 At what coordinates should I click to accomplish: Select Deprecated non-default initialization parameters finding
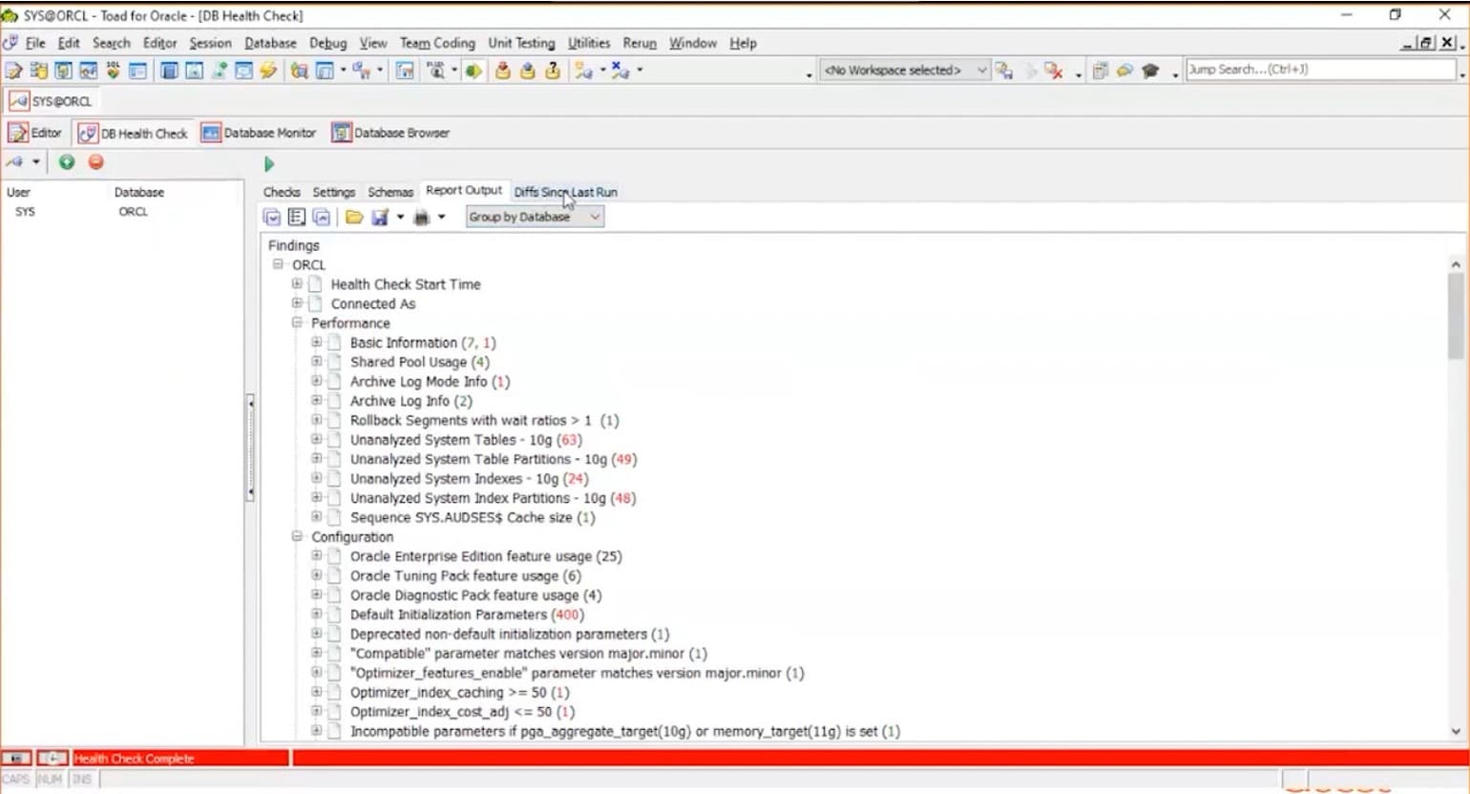pos(510,634)
